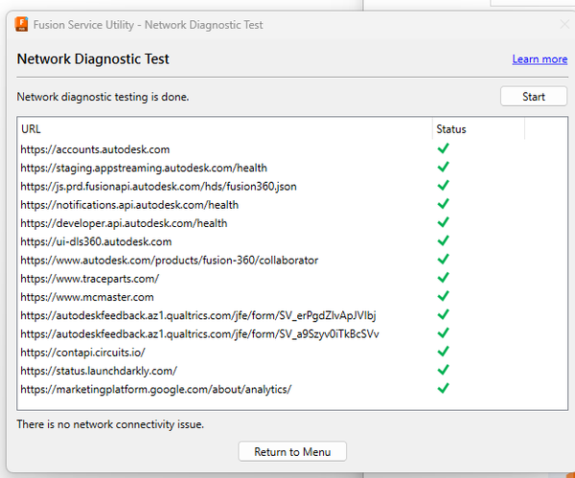Click the Start button

pyautogui.click(x=534, y=97)
